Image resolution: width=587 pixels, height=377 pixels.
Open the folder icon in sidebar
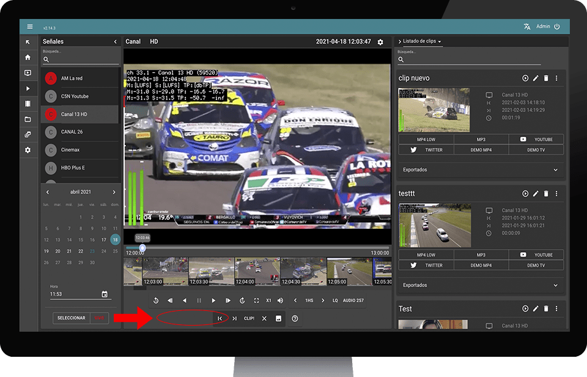point(28,119)
